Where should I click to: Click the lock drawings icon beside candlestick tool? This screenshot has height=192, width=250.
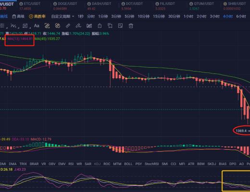click(100, 26)
